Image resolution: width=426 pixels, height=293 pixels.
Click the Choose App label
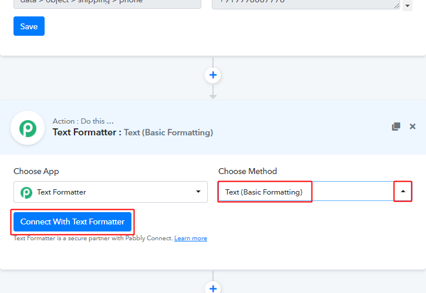coord(36,172)
